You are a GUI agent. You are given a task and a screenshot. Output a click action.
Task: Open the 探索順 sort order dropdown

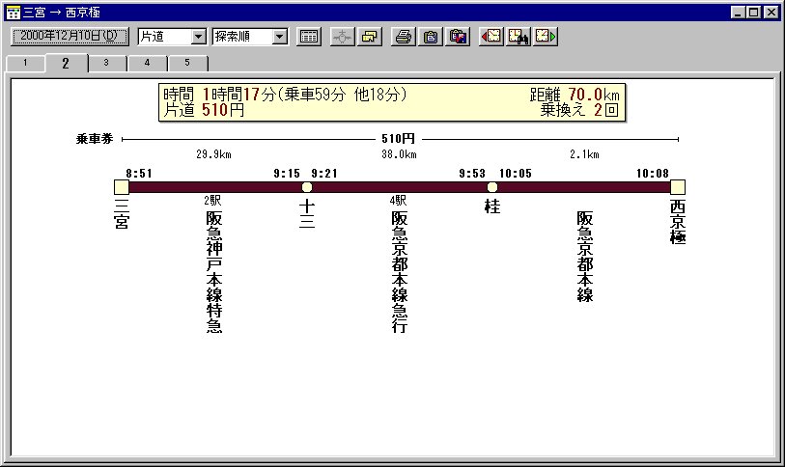[x=250, y=37]
